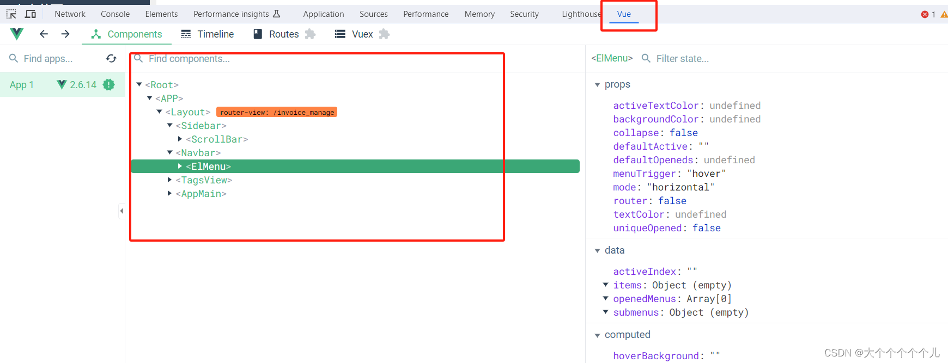Viewport: 948px width, 363px height.
Task: Toggle the openedMenus array arrow
Action: pyautogui.click(x=605, y=298)
